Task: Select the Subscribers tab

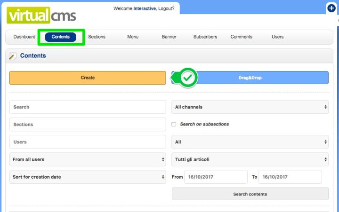Action: coord(205,37)
